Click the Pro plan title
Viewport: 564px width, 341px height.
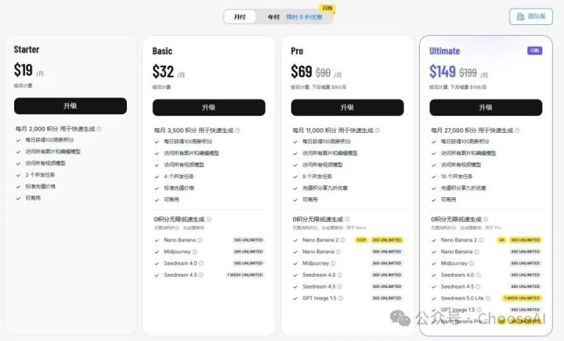(x=297, y=51)
